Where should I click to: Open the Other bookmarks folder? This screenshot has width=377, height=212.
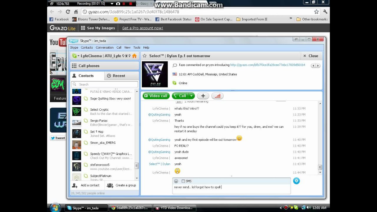(312, 19)
